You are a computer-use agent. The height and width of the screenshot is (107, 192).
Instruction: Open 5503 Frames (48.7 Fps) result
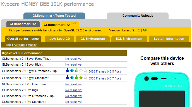(105, 78)
